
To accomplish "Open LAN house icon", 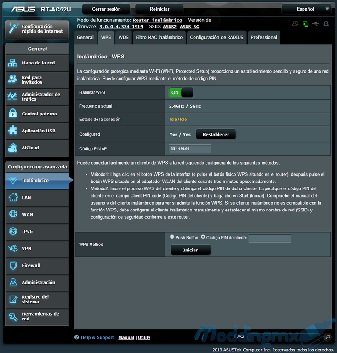I will (13, 197).
